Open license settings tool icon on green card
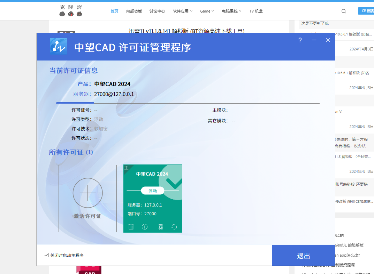This screenshot has width=374, height=274. tap(161, 227)
